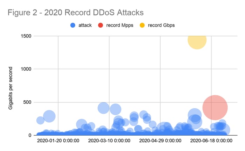Click the blue attack legend dot
This screenshot has height=151, width=245.
click(x=72, y=25)
